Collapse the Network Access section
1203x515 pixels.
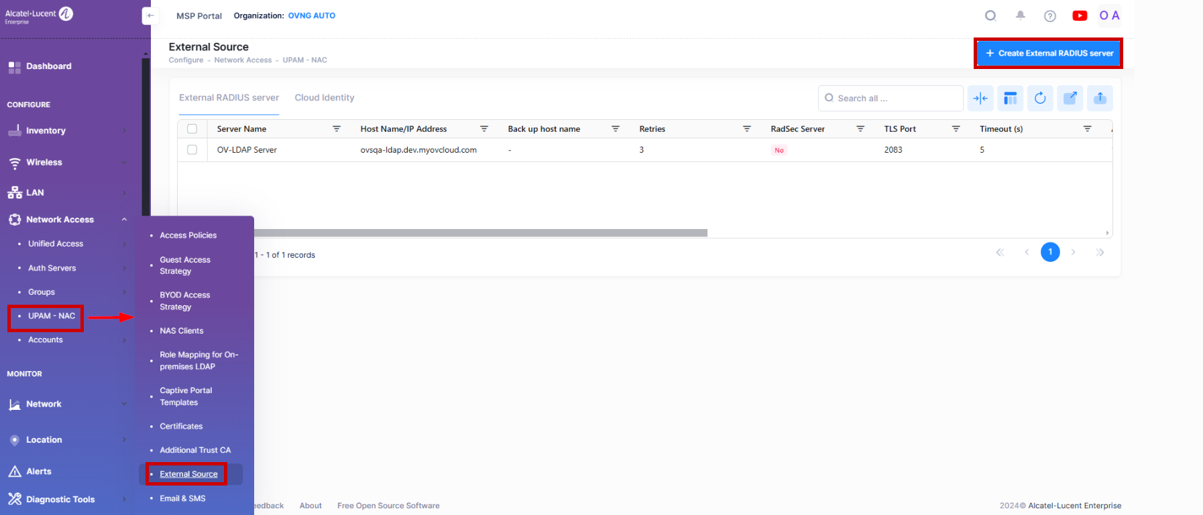point(124,220)
